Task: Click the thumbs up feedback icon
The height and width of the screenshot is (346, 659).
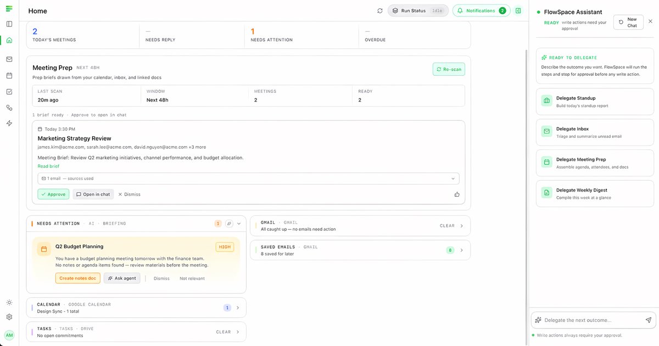Action: tap(457, 194)
